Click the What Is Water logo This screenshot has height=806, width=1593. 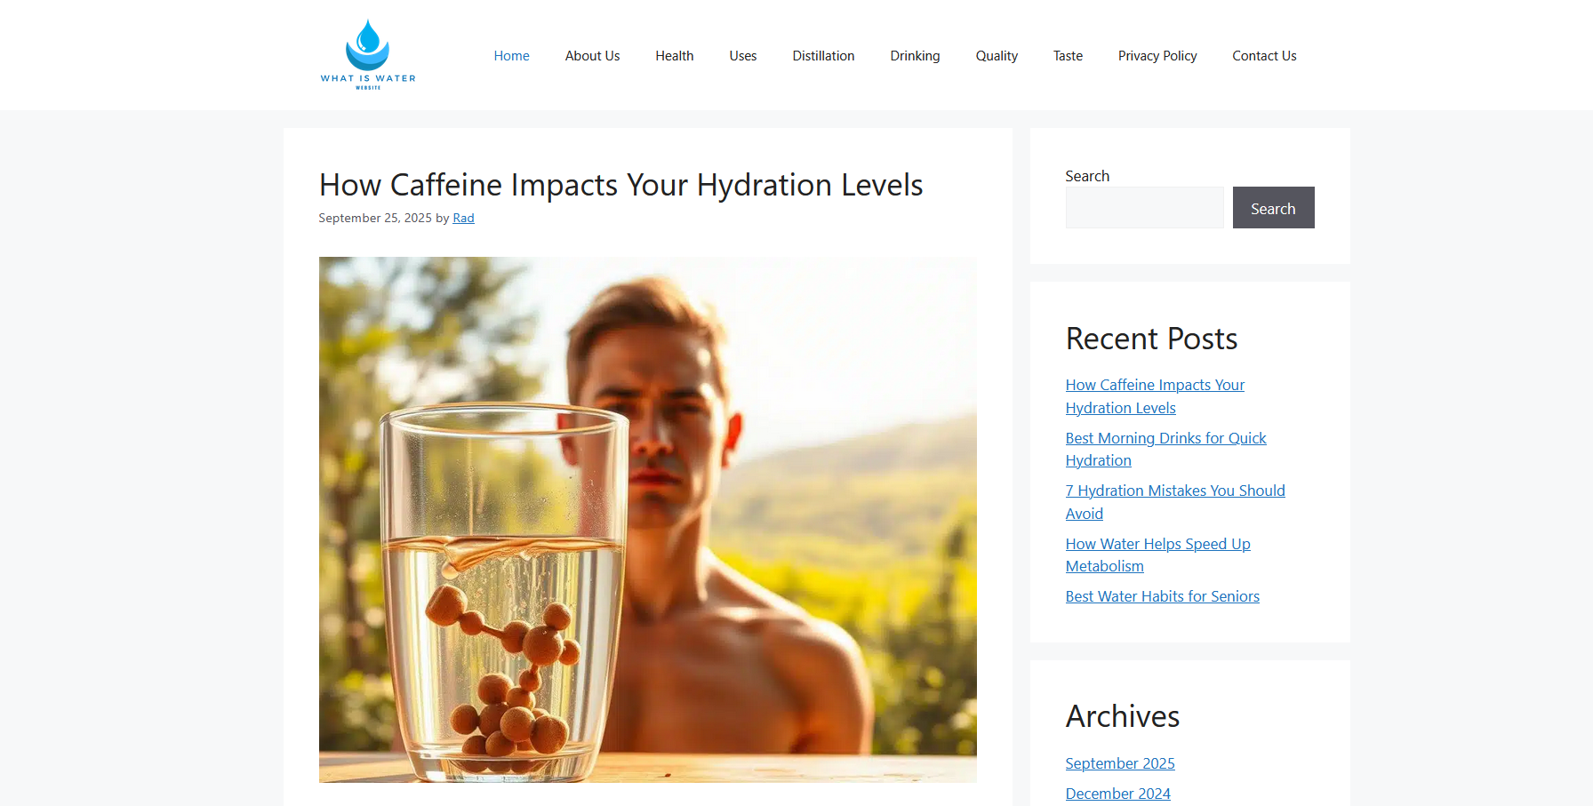click(368, 55)
